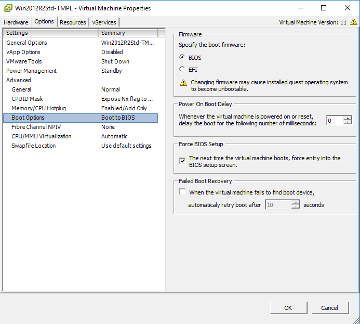Enable the Failed Boot Recovery checkbox
This screenshot has width=360, height=324.
[x=182, y=191]
